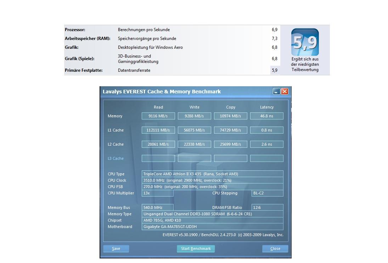Select the Memory Latency value 46.8 ns
The width and height of the screenshot is (388, 263).
[x=267, y=116]
